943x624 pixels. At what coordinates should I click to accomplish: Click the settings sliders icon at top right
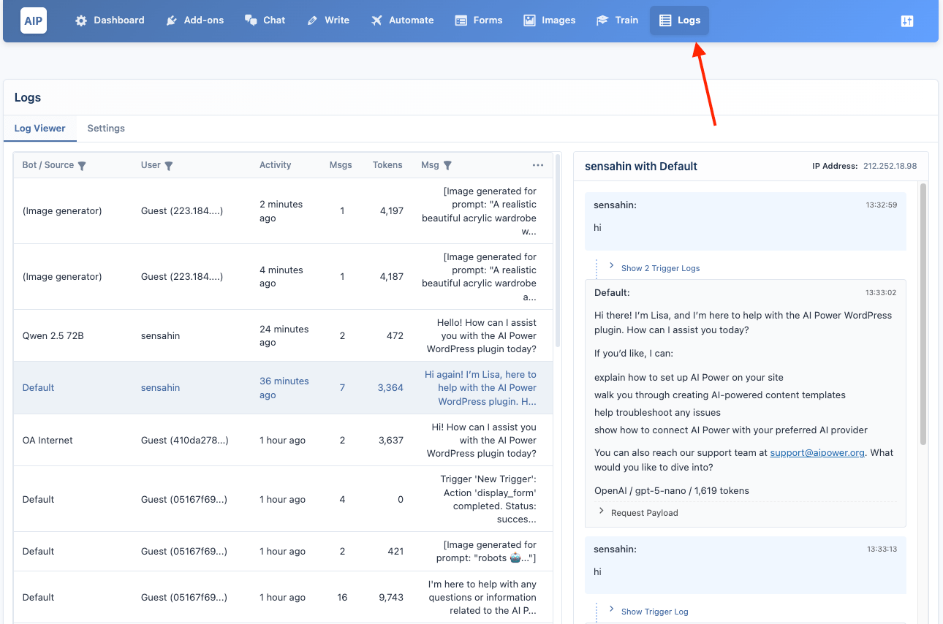[907, 21]
